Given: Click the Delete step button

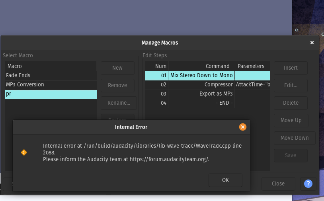Looking at the screenshot, I should click(291, 103).
